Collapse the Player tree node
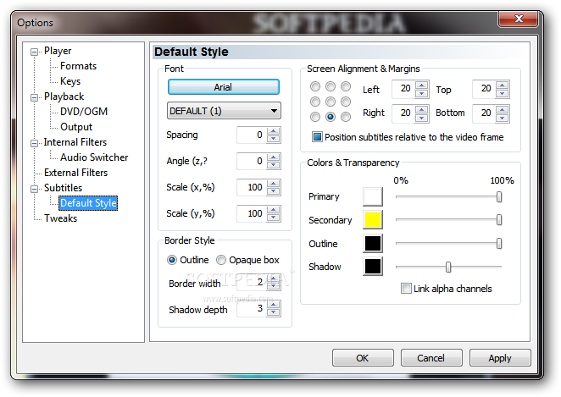This screenshot has height=397, width=561. [x=35, y=52]
